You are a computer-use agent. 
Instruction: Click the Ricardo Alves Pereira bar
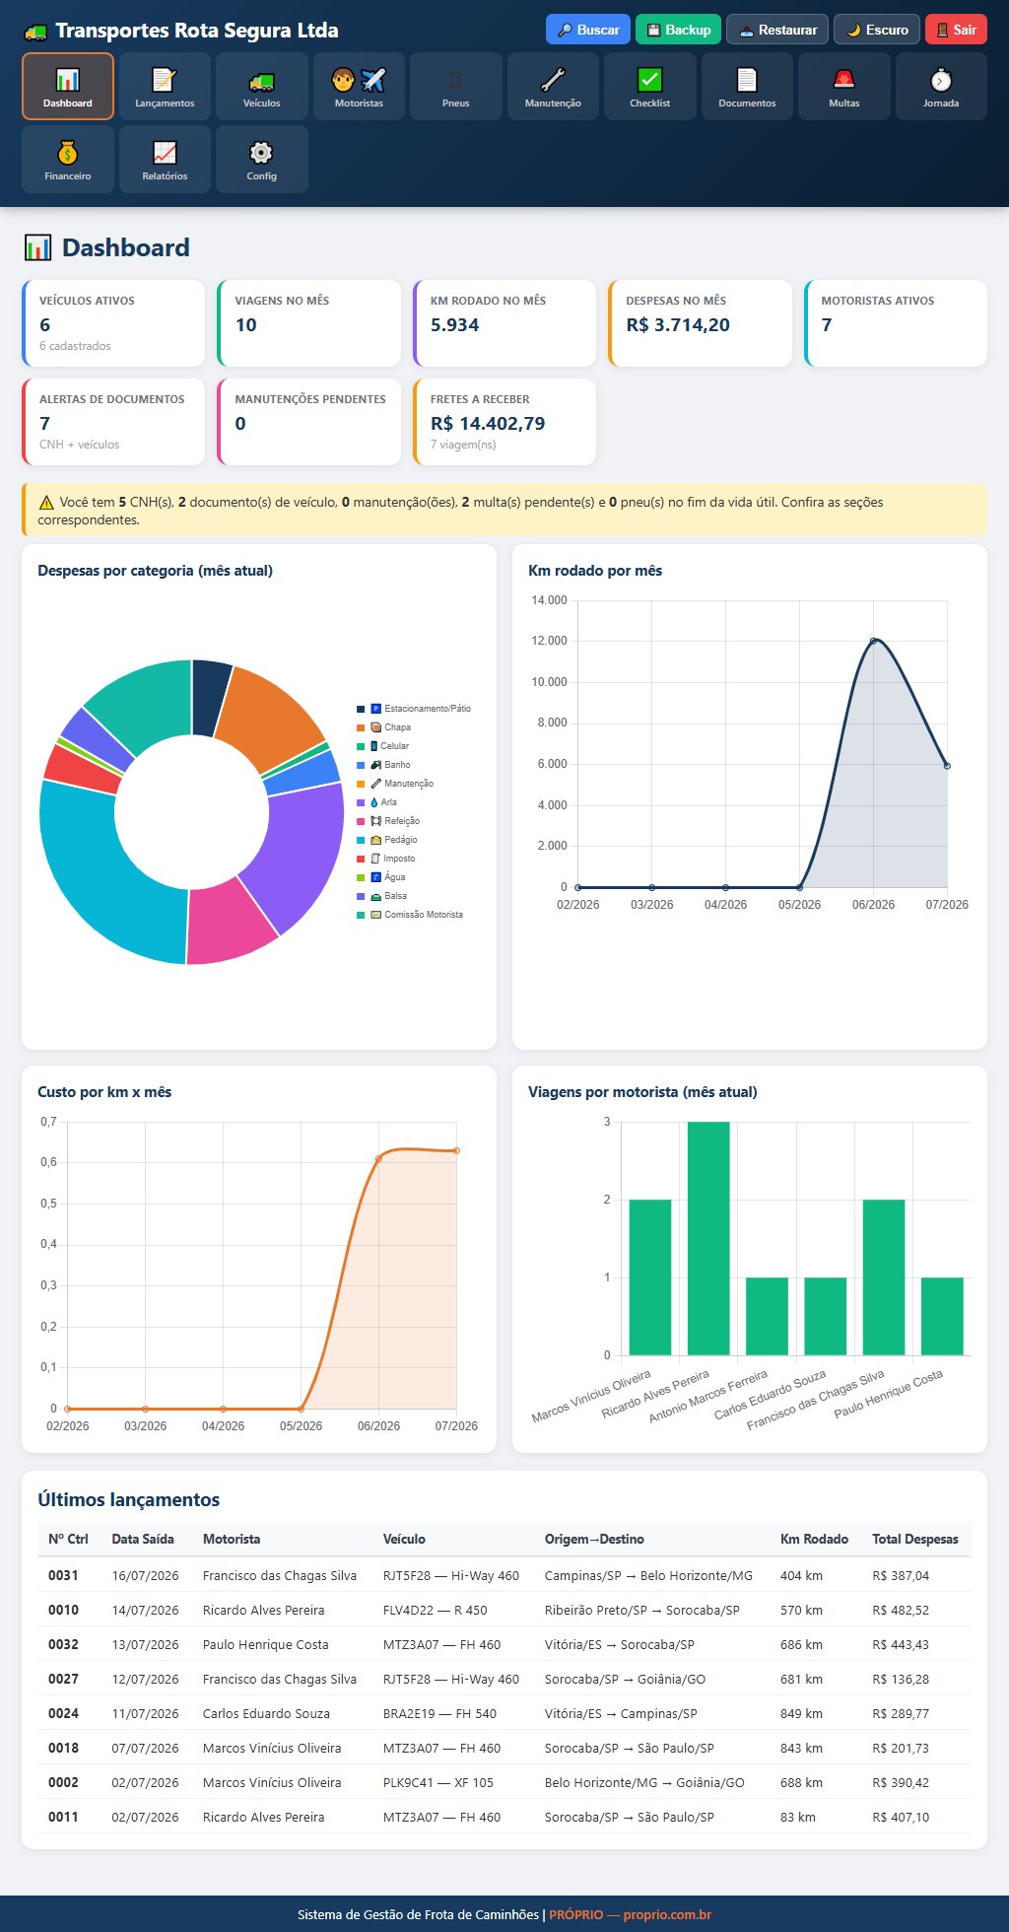point(708,1238)
